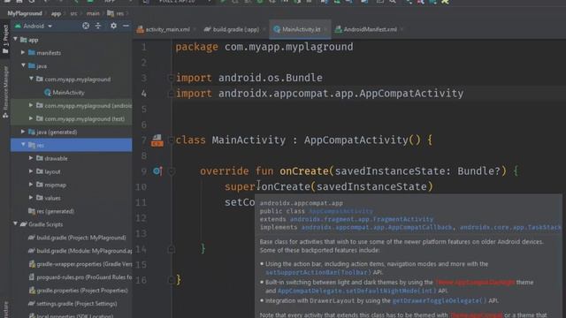Collapse the res folder arrow
The height and width of the screenshot is (318, 566).
(23, 145)
